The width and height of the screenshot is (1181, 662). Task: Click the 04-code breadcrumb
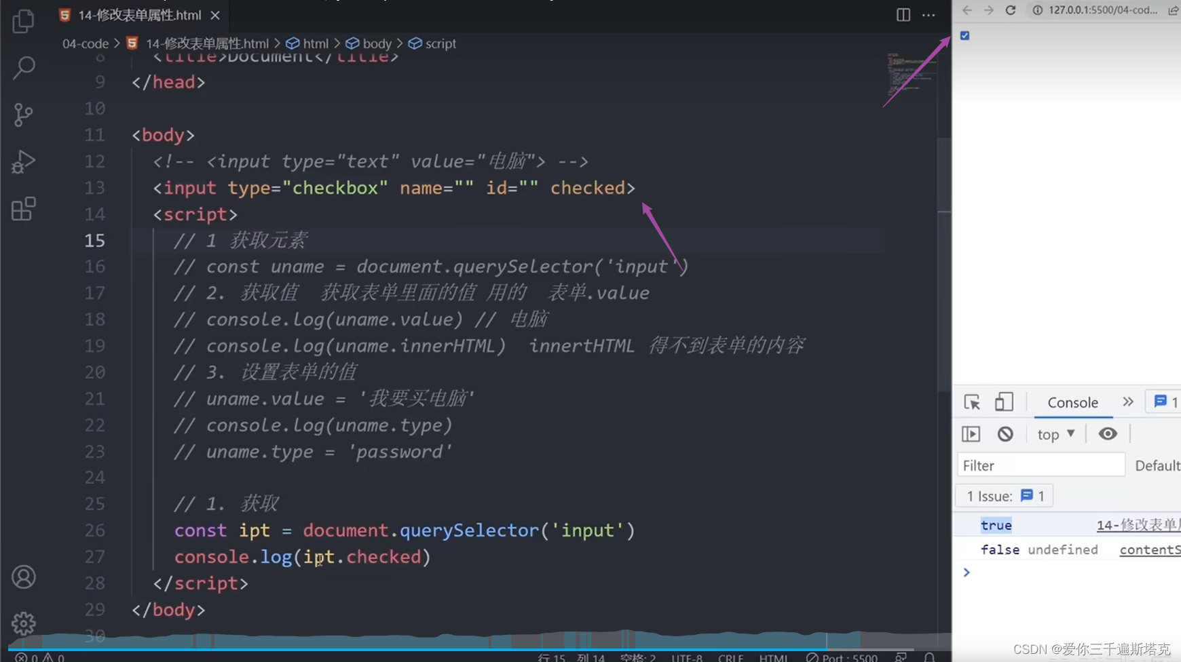[86, 43]
